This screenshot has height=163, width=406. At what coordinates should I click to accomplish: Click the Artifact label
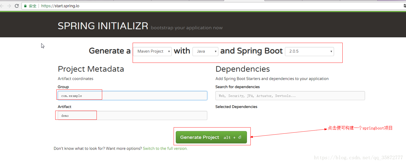click(64, 107)
